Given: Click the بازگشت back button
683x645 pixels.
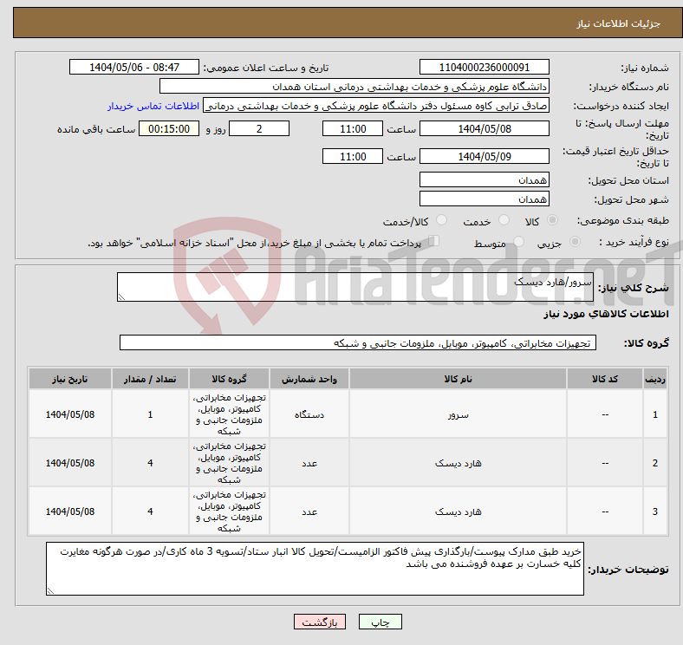Looking at the screenshot, I should (320, 622).
